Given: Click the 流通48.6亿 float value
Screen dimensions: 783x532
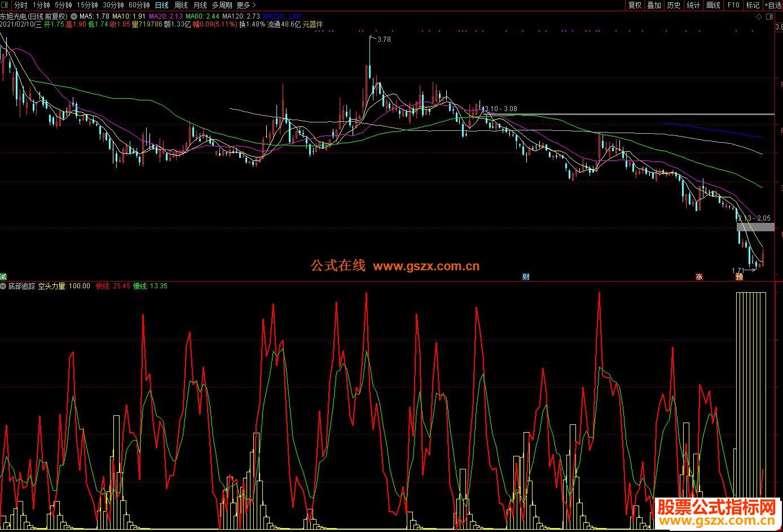Looking at the screenshot, I should point(284,25).
